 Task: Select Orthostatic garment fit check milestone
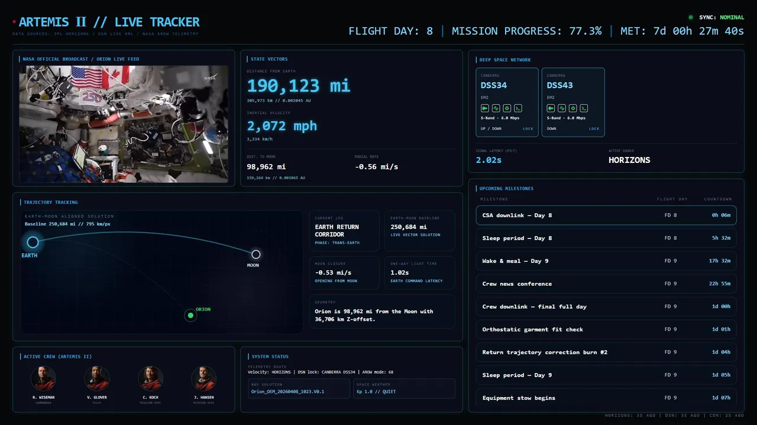pos(606,329)
